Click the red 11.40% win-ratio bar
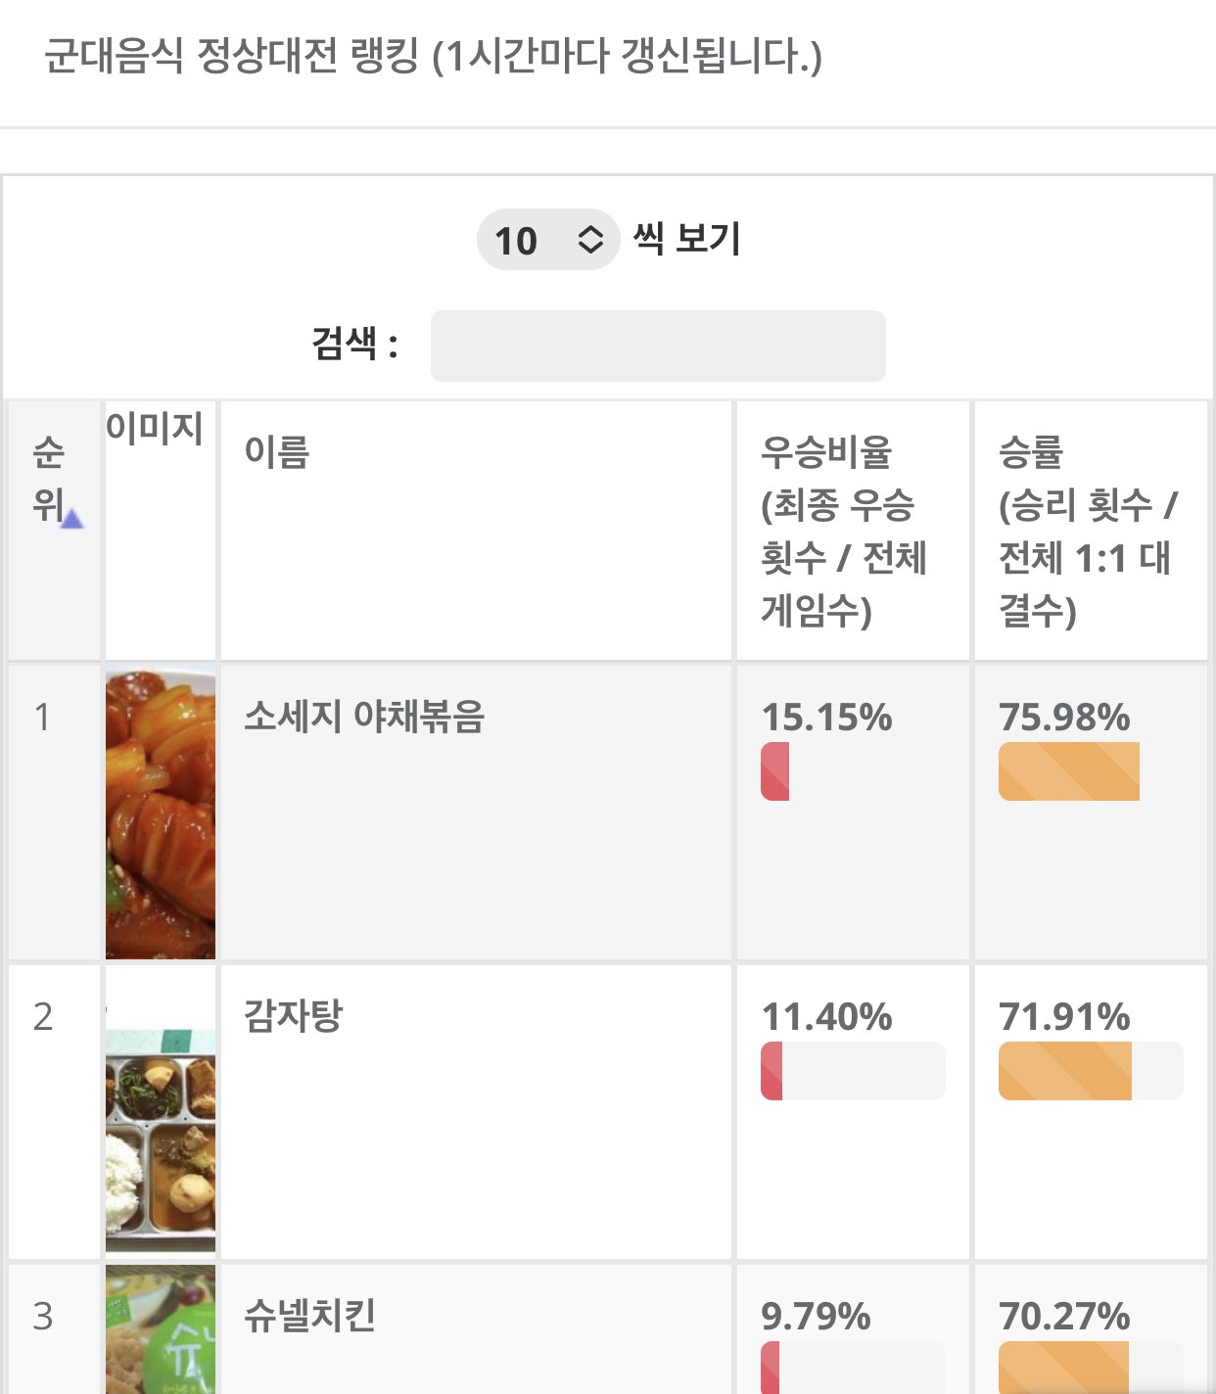Screen dimensions: 1216x1394 772,1071
